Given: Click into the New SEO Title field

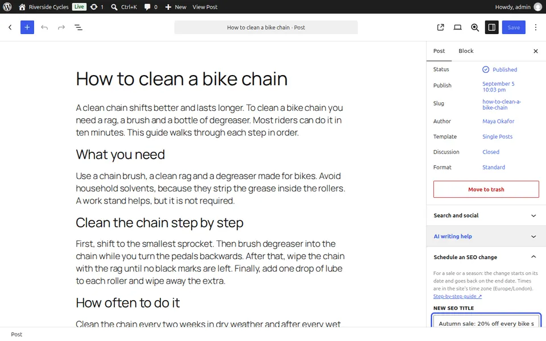Looking at the screenshot, I should point(486,321).
